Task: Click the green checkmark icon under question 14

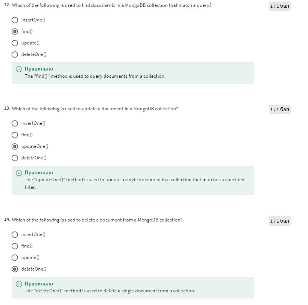Action: click(19, 284)
